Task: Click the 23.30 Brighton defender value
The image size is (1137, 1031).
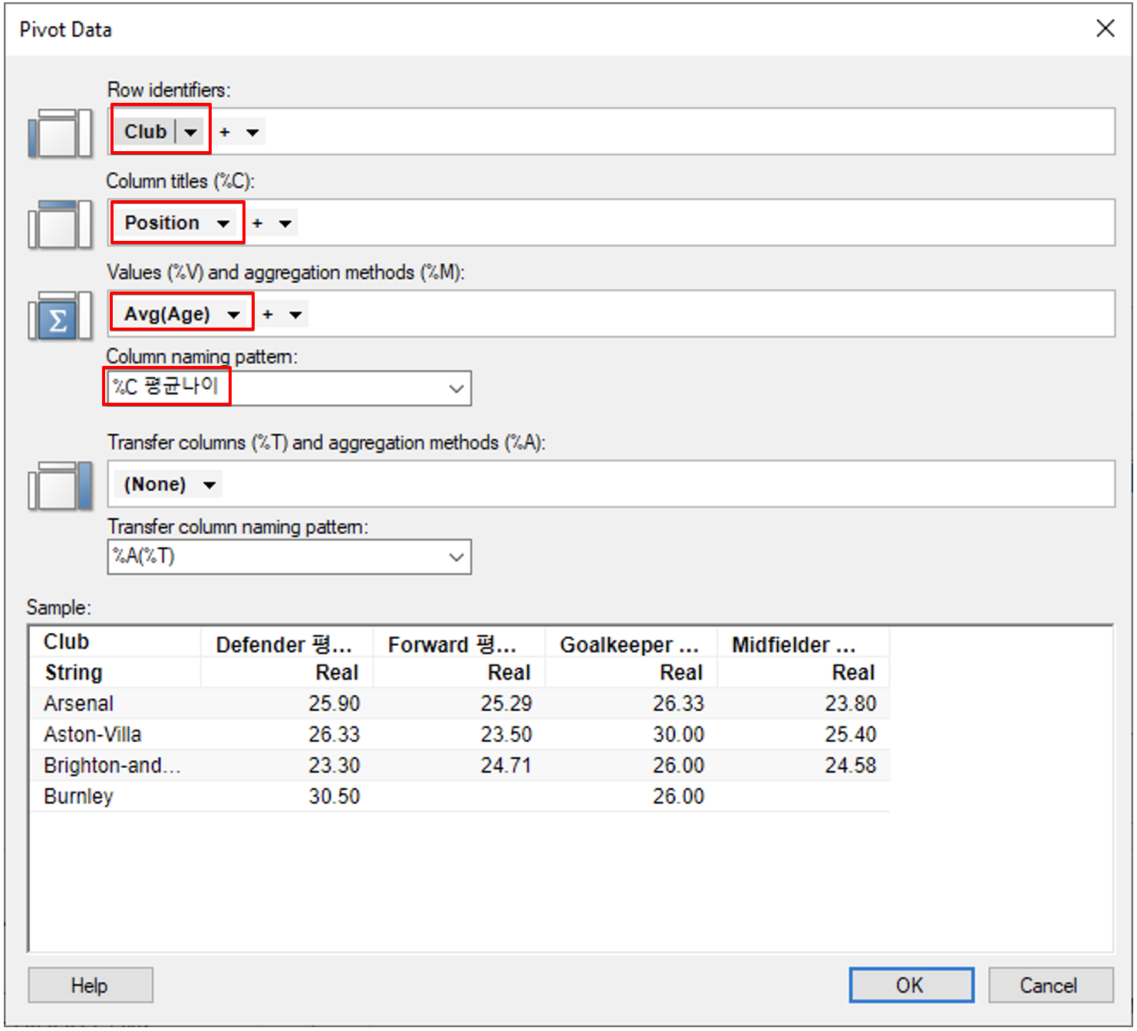Action: [335, 766]
